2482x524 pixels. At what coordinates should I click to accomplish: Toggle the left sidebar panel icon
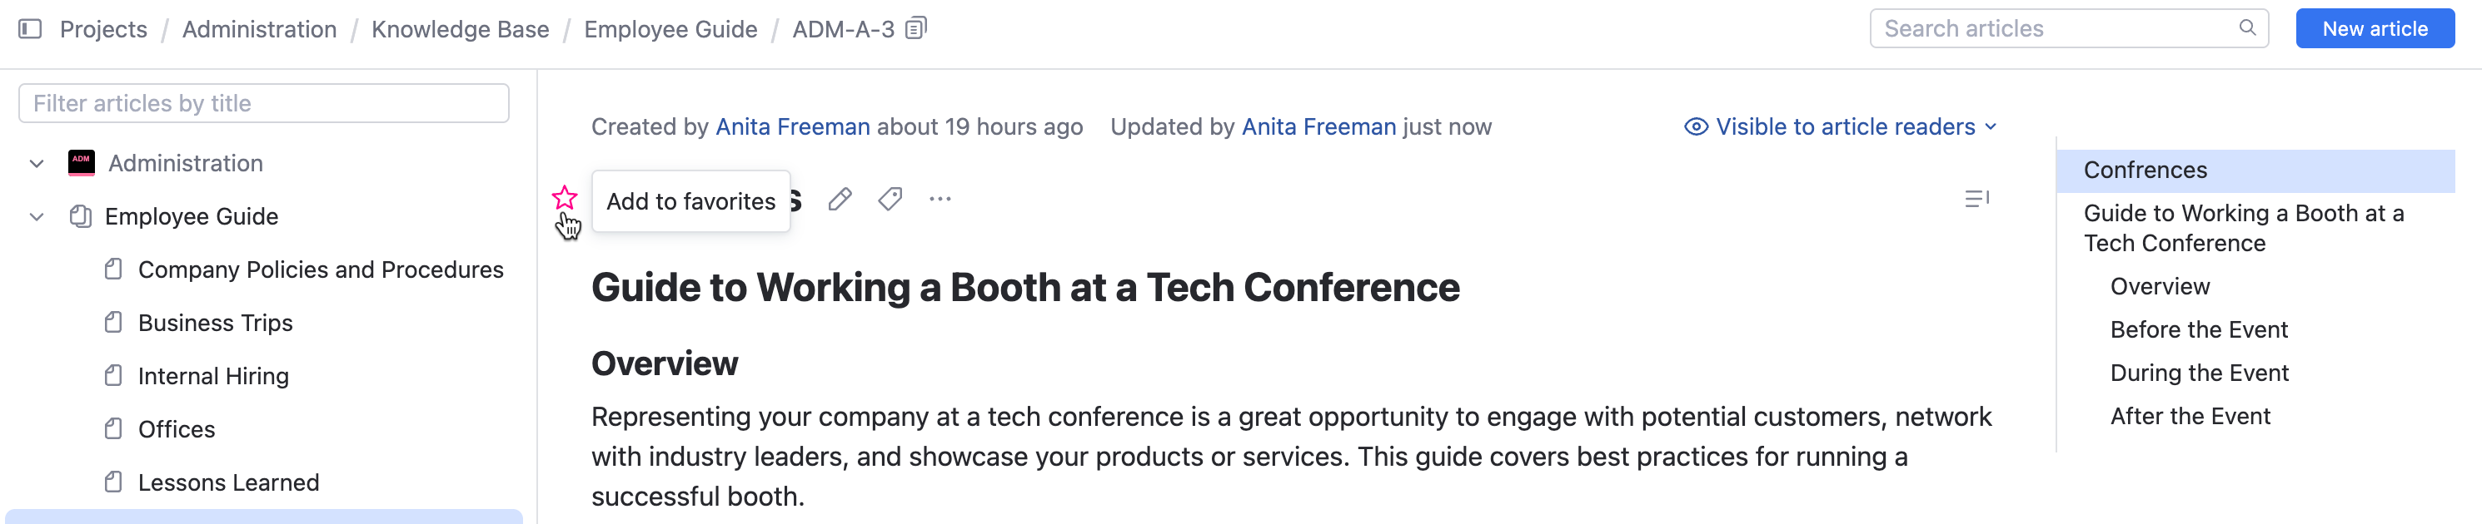click(x=30, y=29)
